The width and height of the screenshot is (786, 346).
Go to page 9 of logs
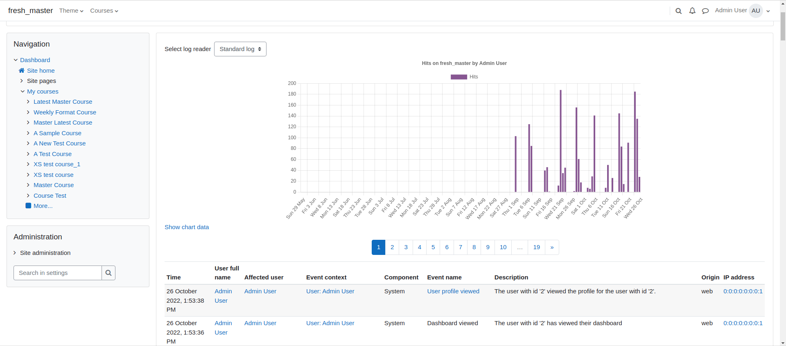tap(488, 247)
